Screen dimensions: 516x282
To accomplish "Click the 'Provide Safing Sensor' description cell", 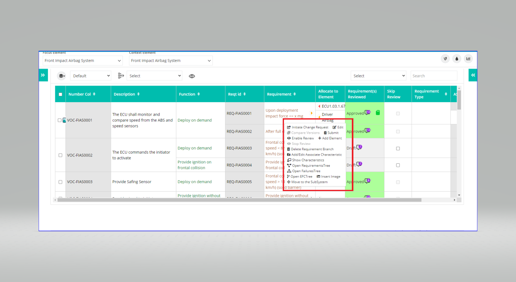I will point(143,182).
